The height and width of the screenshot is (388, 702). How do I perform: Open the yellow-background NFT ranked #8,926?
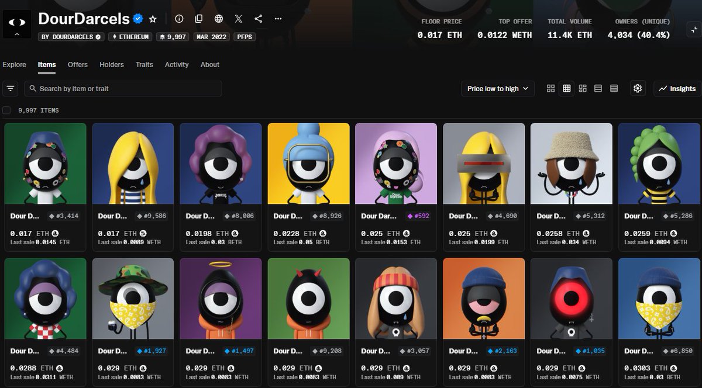tap(308, 163)
